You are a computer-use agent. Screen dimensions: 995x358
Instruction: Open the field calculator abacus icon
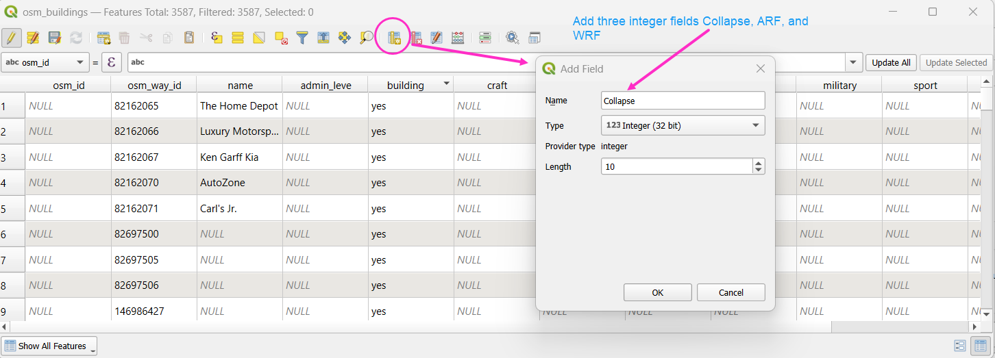click(458, 38)
